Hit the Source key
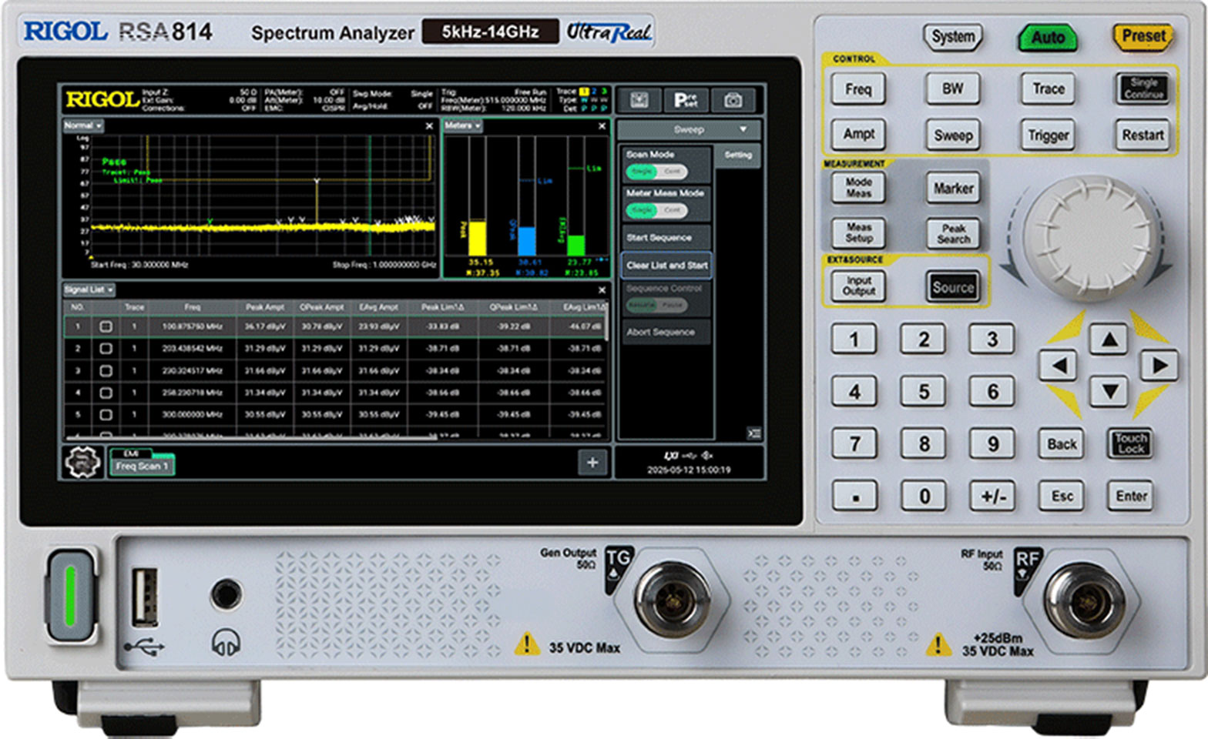 coord(953,287)
